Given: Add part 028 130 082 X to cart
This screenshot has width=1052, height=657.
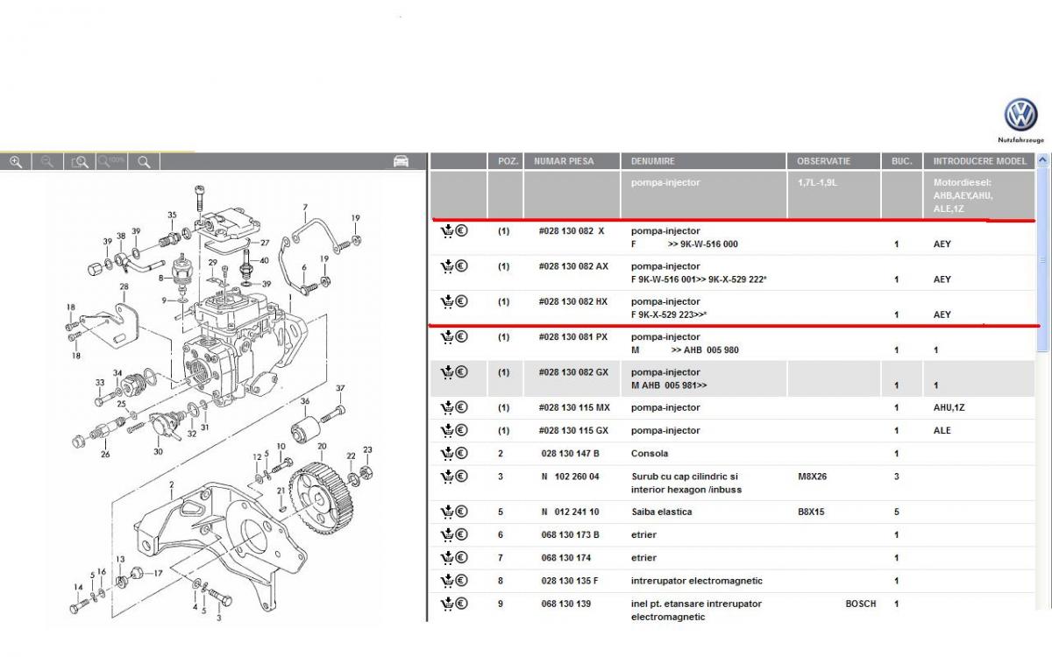Looking at the screenshot, I should [x=446, y=231].
